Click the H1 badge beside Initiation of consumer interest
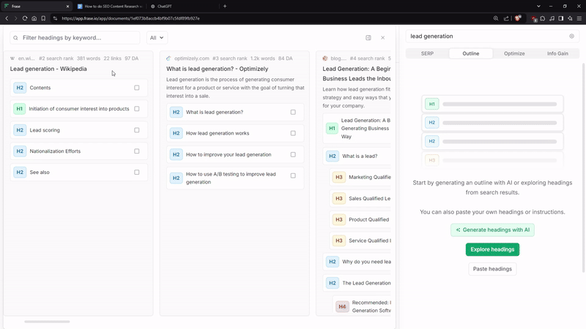Viewport: 586px width, 329px height. click(20, 108)
